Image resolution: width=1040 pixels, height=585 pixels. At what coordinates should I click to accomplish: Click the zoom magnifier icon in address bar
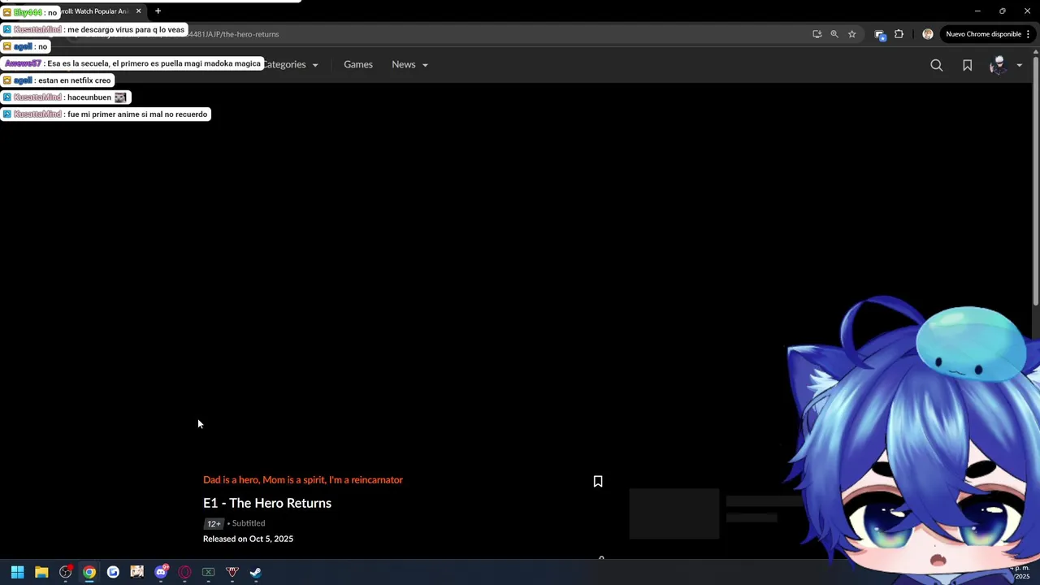834,34
